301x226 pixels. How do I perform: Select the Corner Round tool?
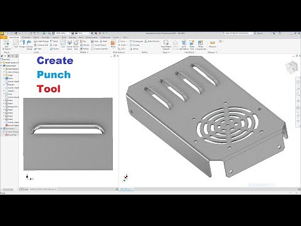(x=98, y=45)
